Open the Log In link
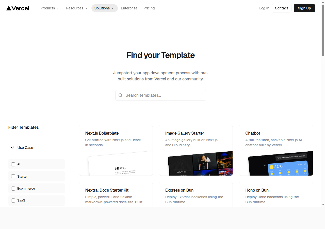Image resolution: width=325 pixels, height=229 pixels. 264,8
